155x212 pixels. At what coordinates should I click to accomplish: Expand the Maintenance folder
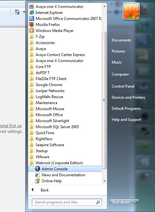[x=46, y=103]
